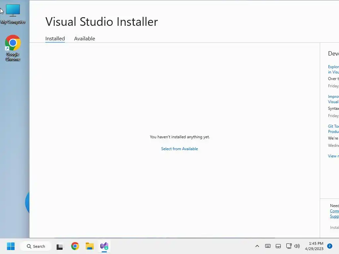Open the Windows Start menu
The height and width of the screenshot is (254, 339).
[11, 246]
